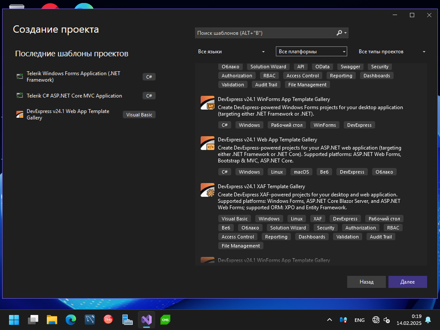Click the Telerik ASP.NET Core MVC recent template icon

coord(20,95)
